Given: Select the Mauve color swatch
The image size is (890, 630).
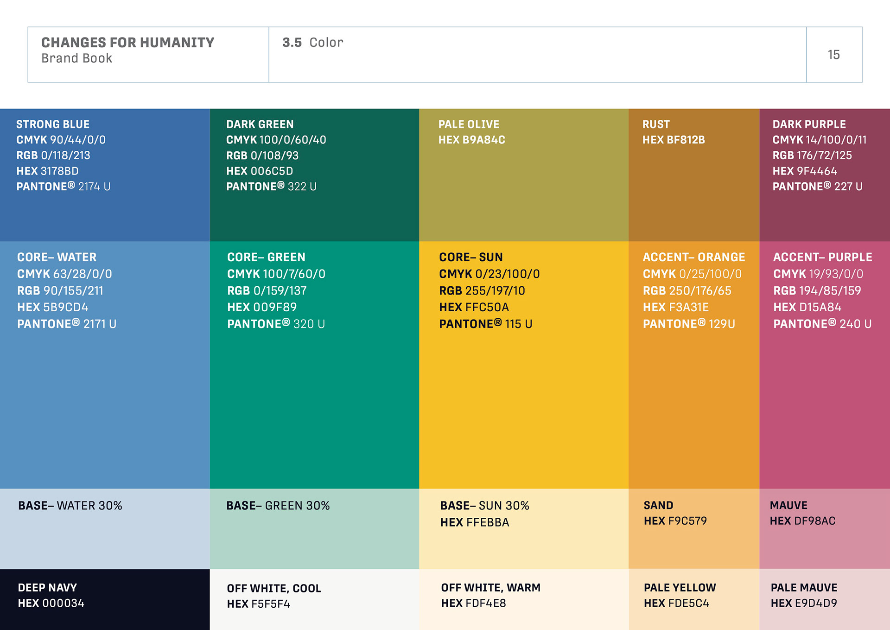Looking at the screenshot, I should pos(825,529).
